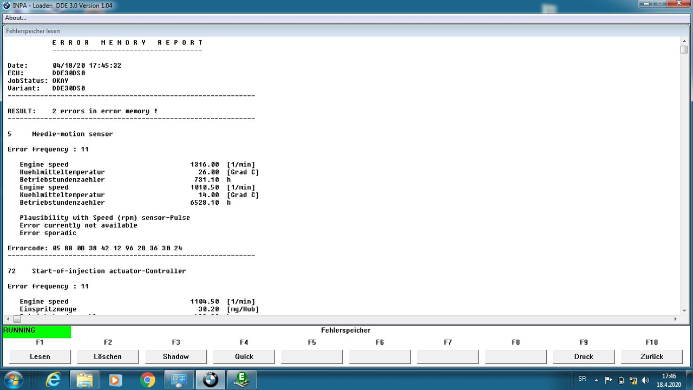Click the engine speed value 1316.00
693x390 pixels.
(x=205, y=164)
